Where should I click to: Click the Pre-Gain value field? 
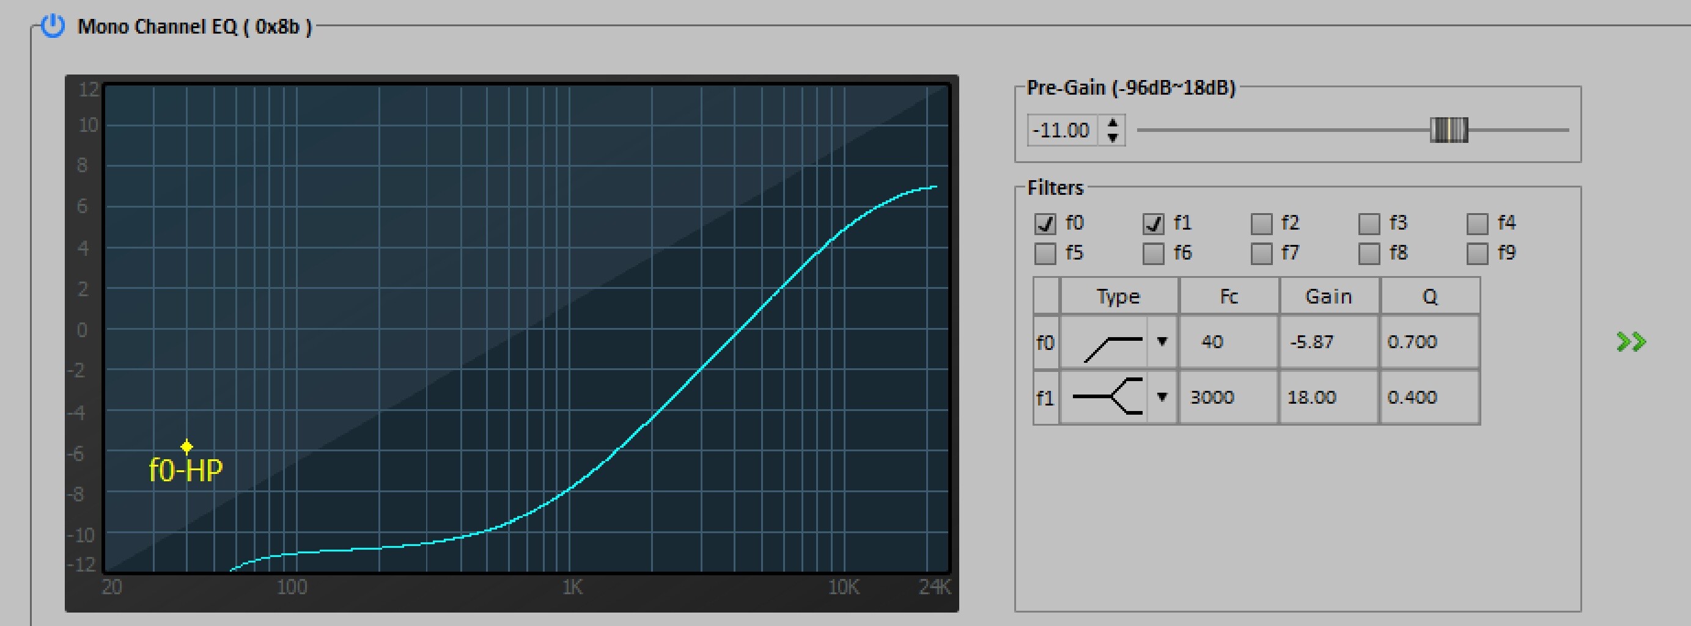click(x=1062, y=131)
